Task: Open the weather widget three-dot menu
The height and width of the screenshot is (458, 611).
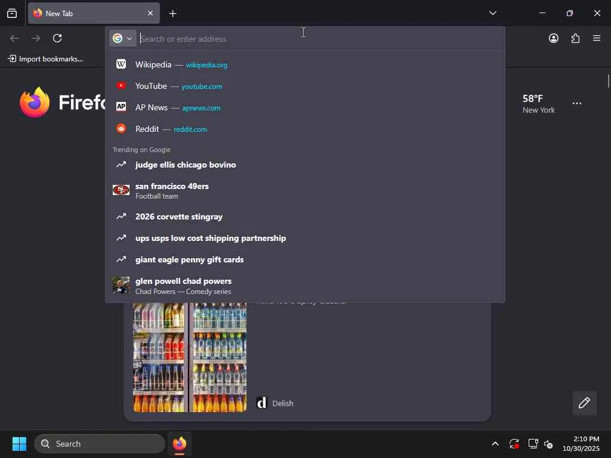Action: click(577, 103)
